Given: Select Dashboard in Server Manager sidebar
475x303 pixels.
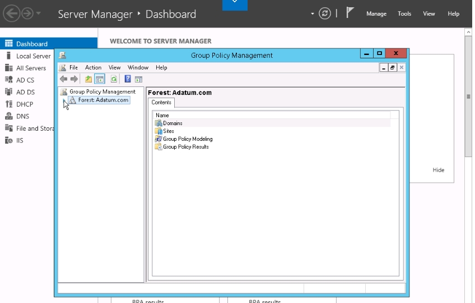Looking at the screenshot, I should coord(49,44).
